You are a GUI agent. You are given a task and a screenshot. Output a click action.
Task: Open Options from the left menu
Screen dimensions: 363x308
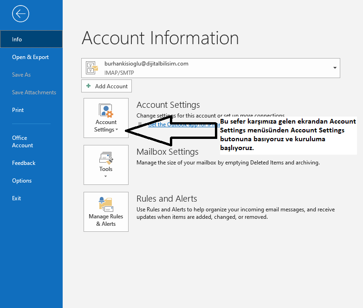click(22, 181)
